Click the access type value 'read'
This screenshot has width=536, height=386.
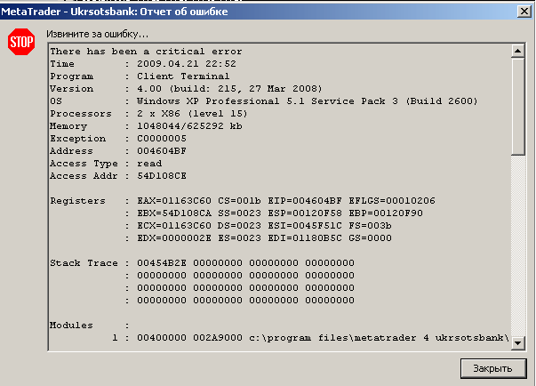click(149, 164)
